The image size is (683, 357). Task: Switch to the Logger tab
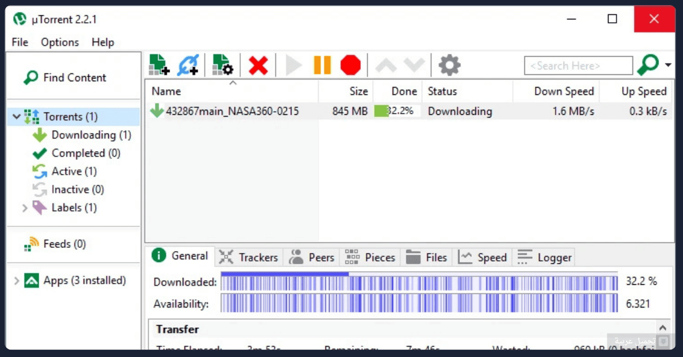(x=544, y=258)
